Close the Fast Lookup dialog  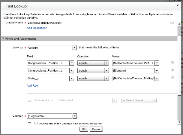coord(178,5)
